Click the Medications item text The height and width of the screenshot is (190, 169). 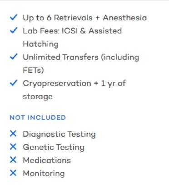pyautogui.click(x=47, y=160)
